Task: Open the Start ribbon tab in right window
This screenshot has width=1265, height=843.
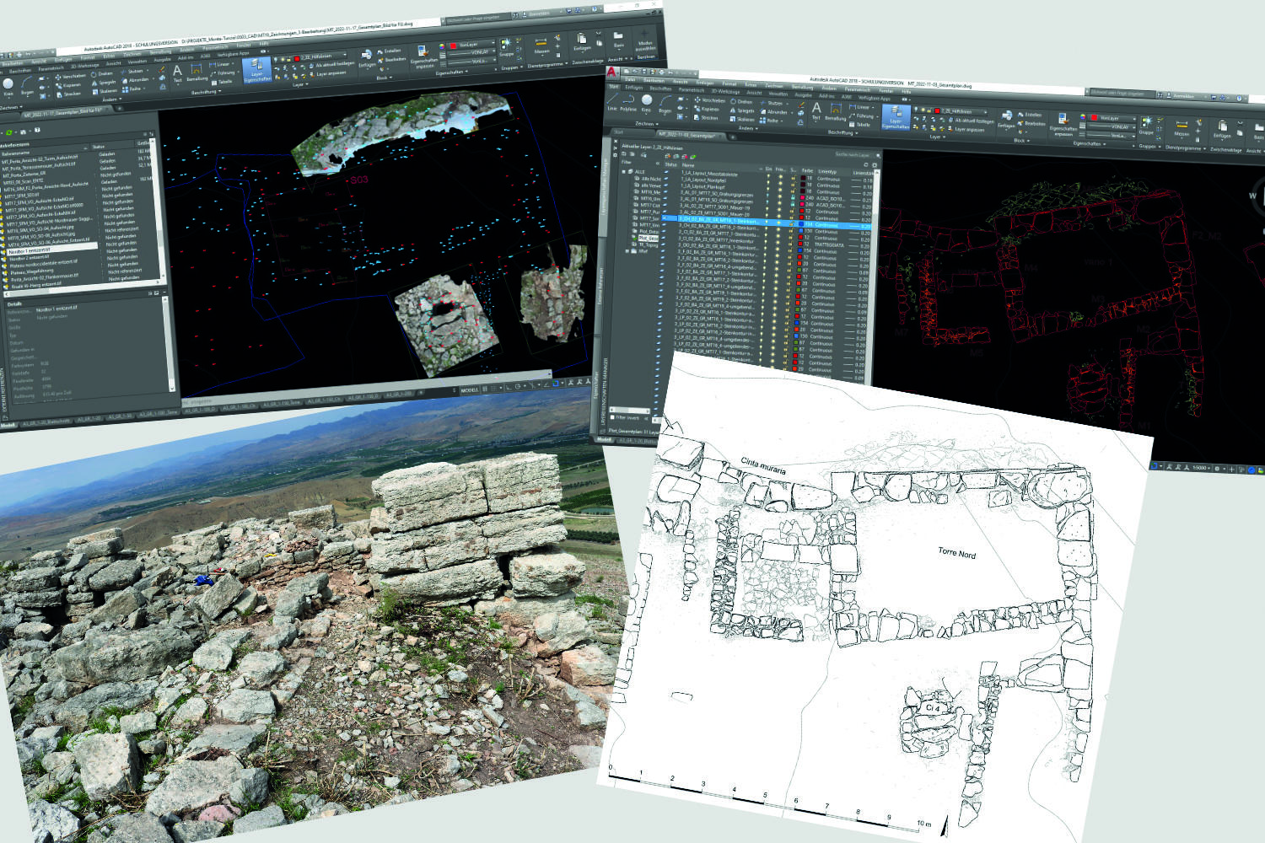Action: coord(614,87)
